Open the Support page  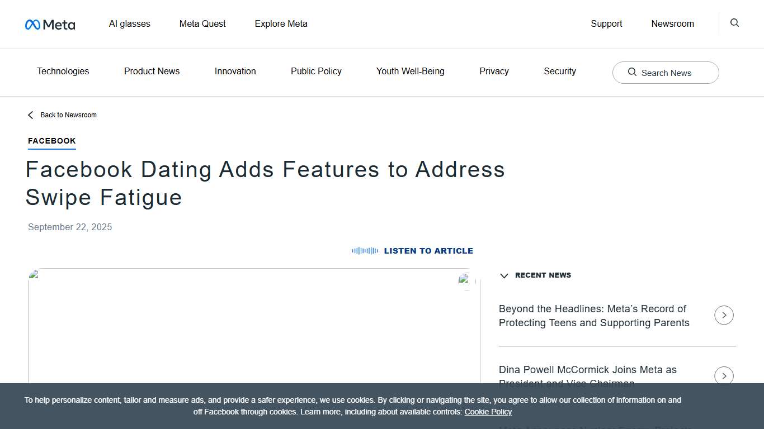pyautogui.click(x=606, y=23)
